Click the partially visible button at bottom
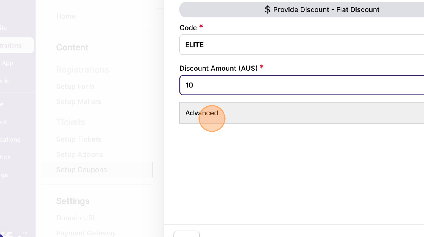Viewport: 424px width, 237px height. 187,234
